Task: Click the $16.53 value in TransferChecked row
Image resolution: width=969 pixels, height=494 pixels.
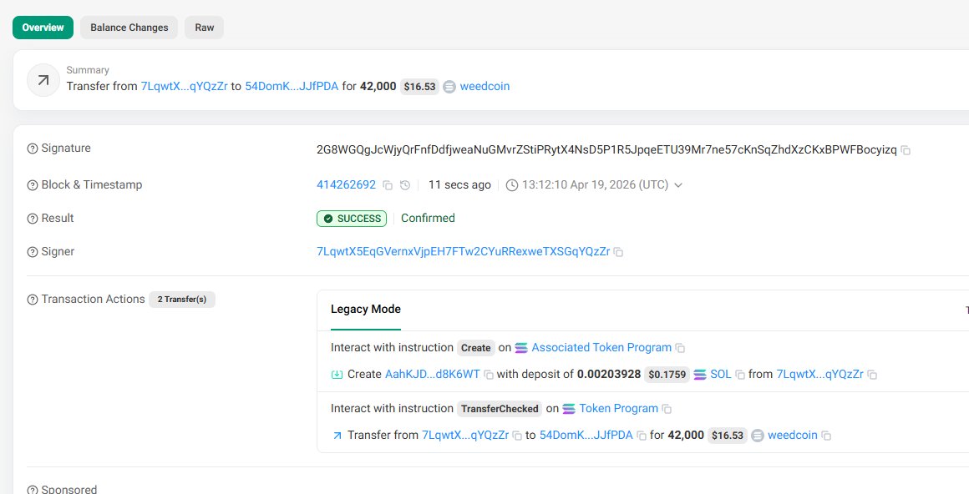Action: click(x=728, y=436)
